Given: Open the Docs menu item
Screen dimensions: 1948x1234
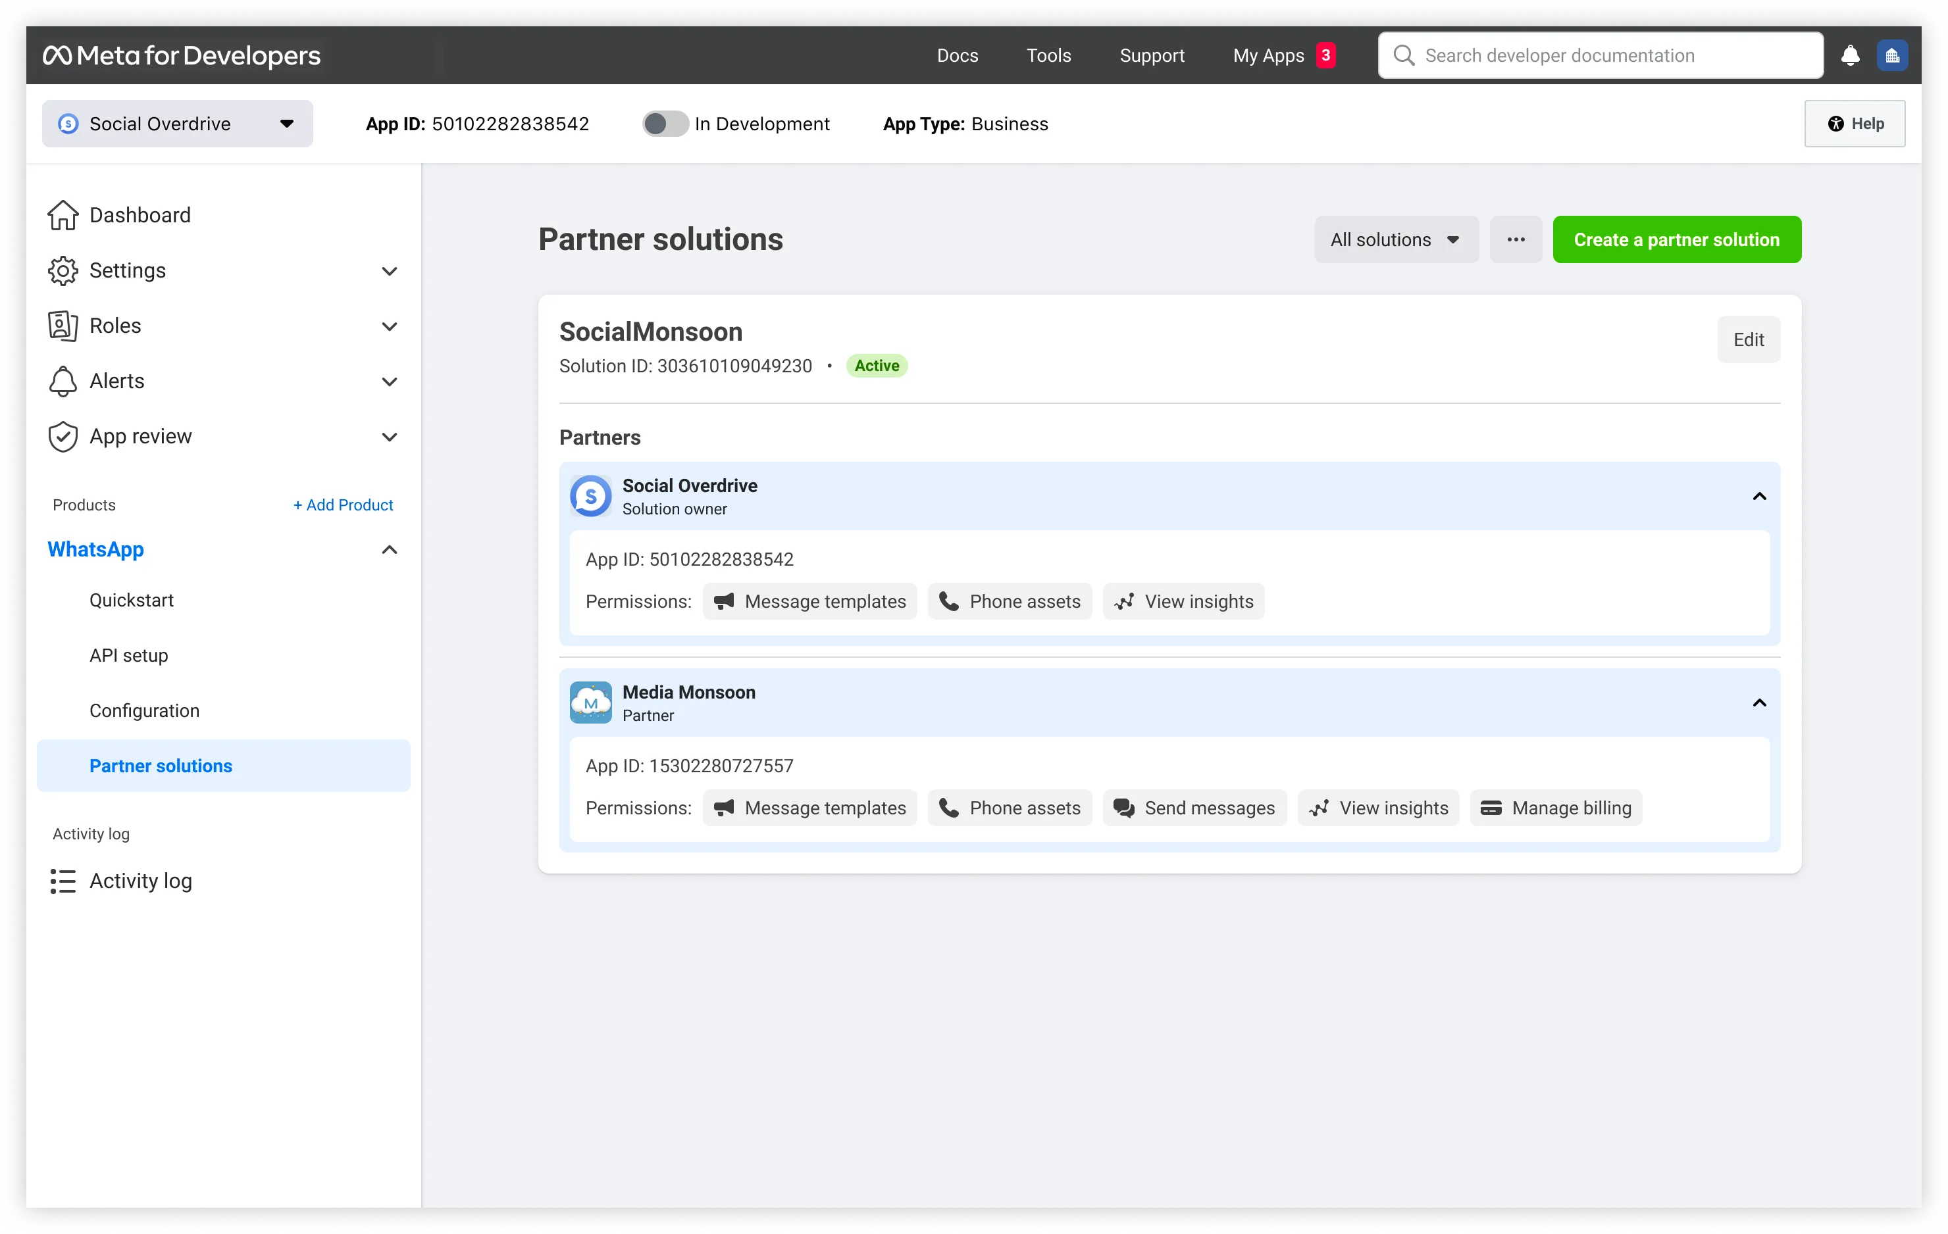Looking at the screenshot, I should tap(957, 55).
